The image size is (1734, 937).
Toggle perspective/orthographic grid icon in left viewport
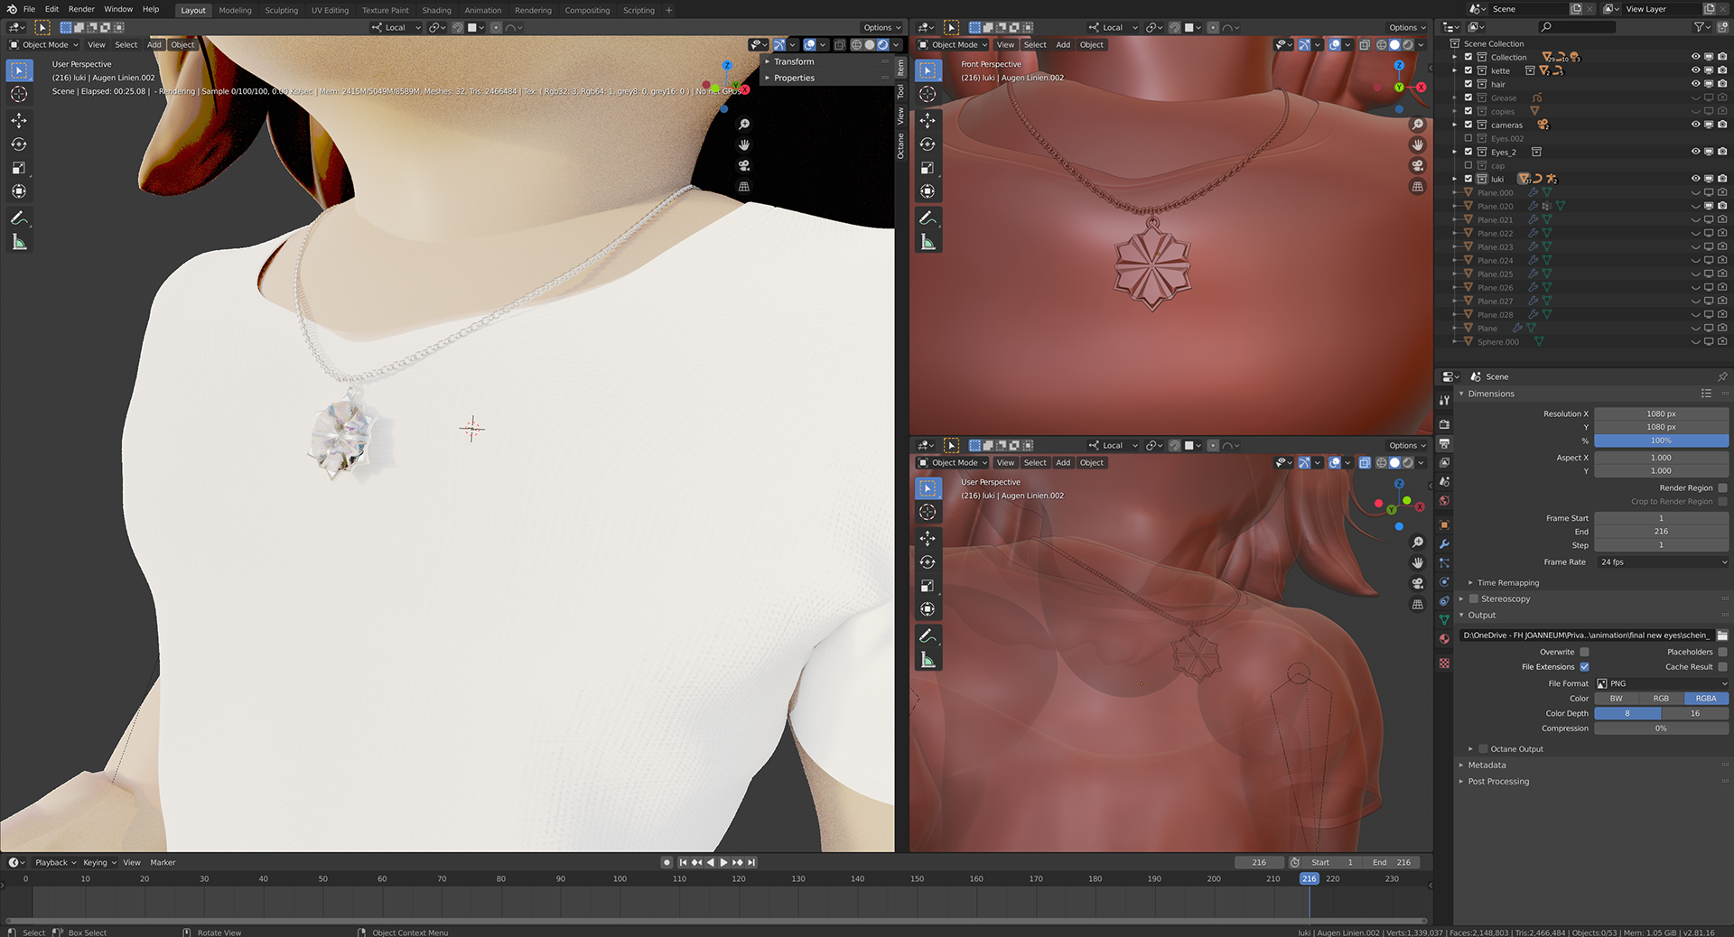744,187
